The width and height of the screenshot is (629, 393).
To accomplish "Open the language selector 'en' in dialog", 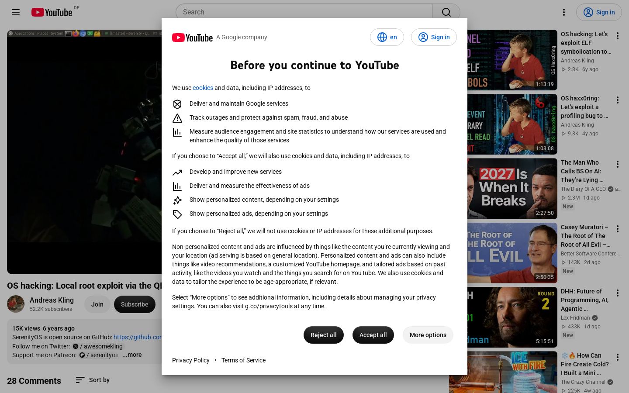I will click(387, 37).
